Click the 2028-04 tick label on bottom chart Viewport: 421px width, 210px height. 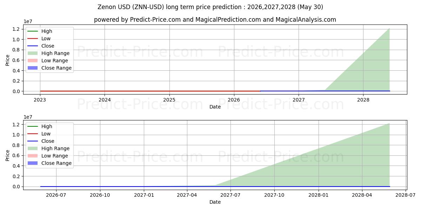tap(362, 195)
